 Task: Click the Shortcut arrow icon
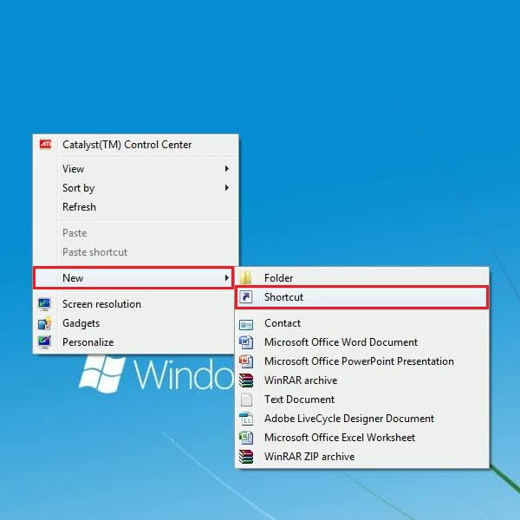point(246,296)
